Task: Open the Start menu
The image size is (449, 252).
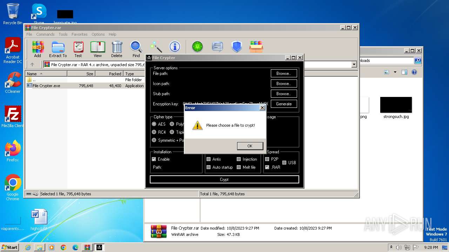Action: pyautogui.click(x=10, y=247)
